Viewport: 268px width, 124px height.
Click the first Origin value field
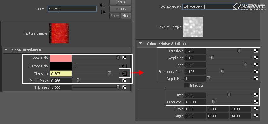195,116
